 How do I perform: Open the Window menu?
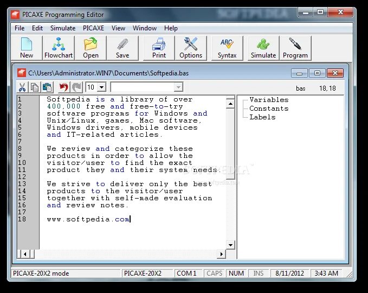[x=145, y=28]
